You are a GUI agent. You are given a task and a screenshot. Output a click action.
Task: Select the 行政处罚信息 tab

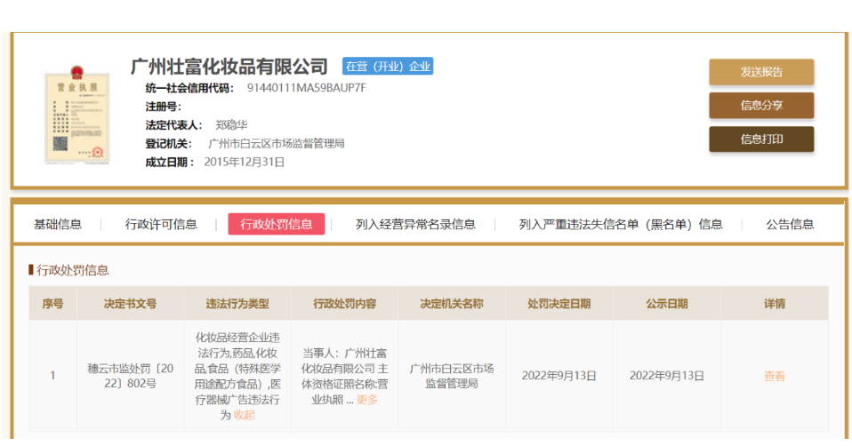coord(276,224)
